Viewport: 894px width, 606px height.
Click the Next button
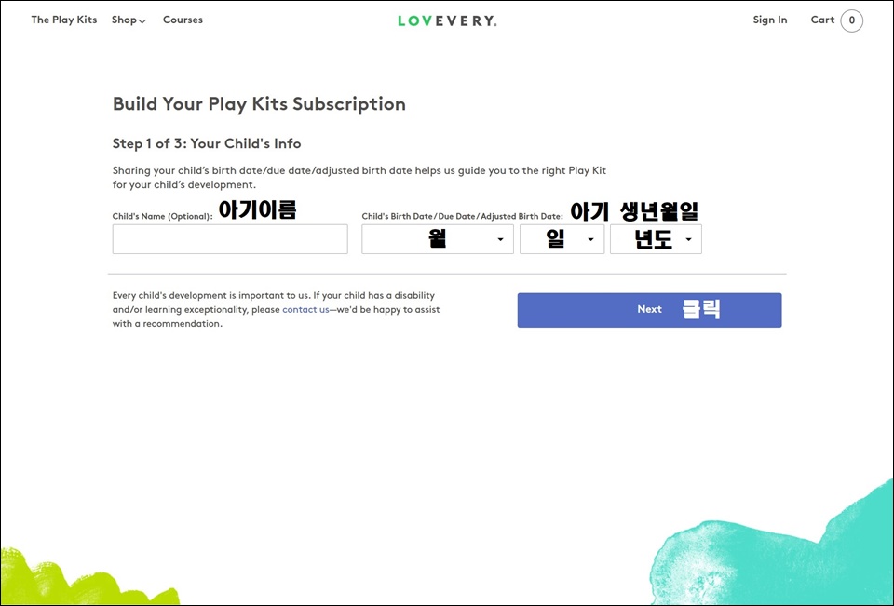pyautogui.click(x=649, y=310)
